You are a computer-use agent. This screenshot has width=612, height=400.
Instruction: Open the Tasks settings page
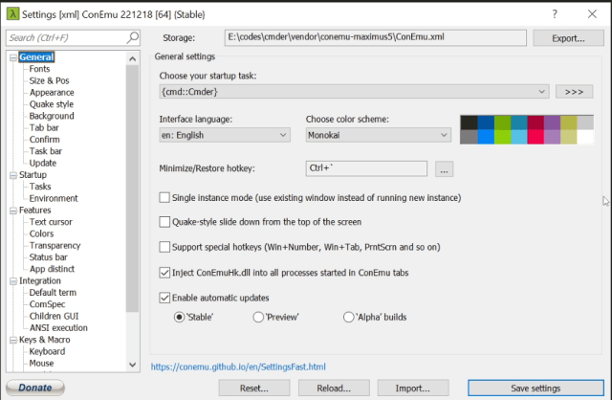pyautogui.click(x=40, y=187)
